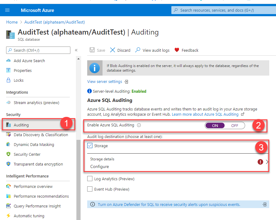The width and height of the screenshot is (276, 220).
Task: Click the red storage error warning icon
Action: 260,162
